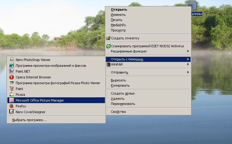Click the Windows picture and fax viewer icon
The image size is (232, 144).
12,66
